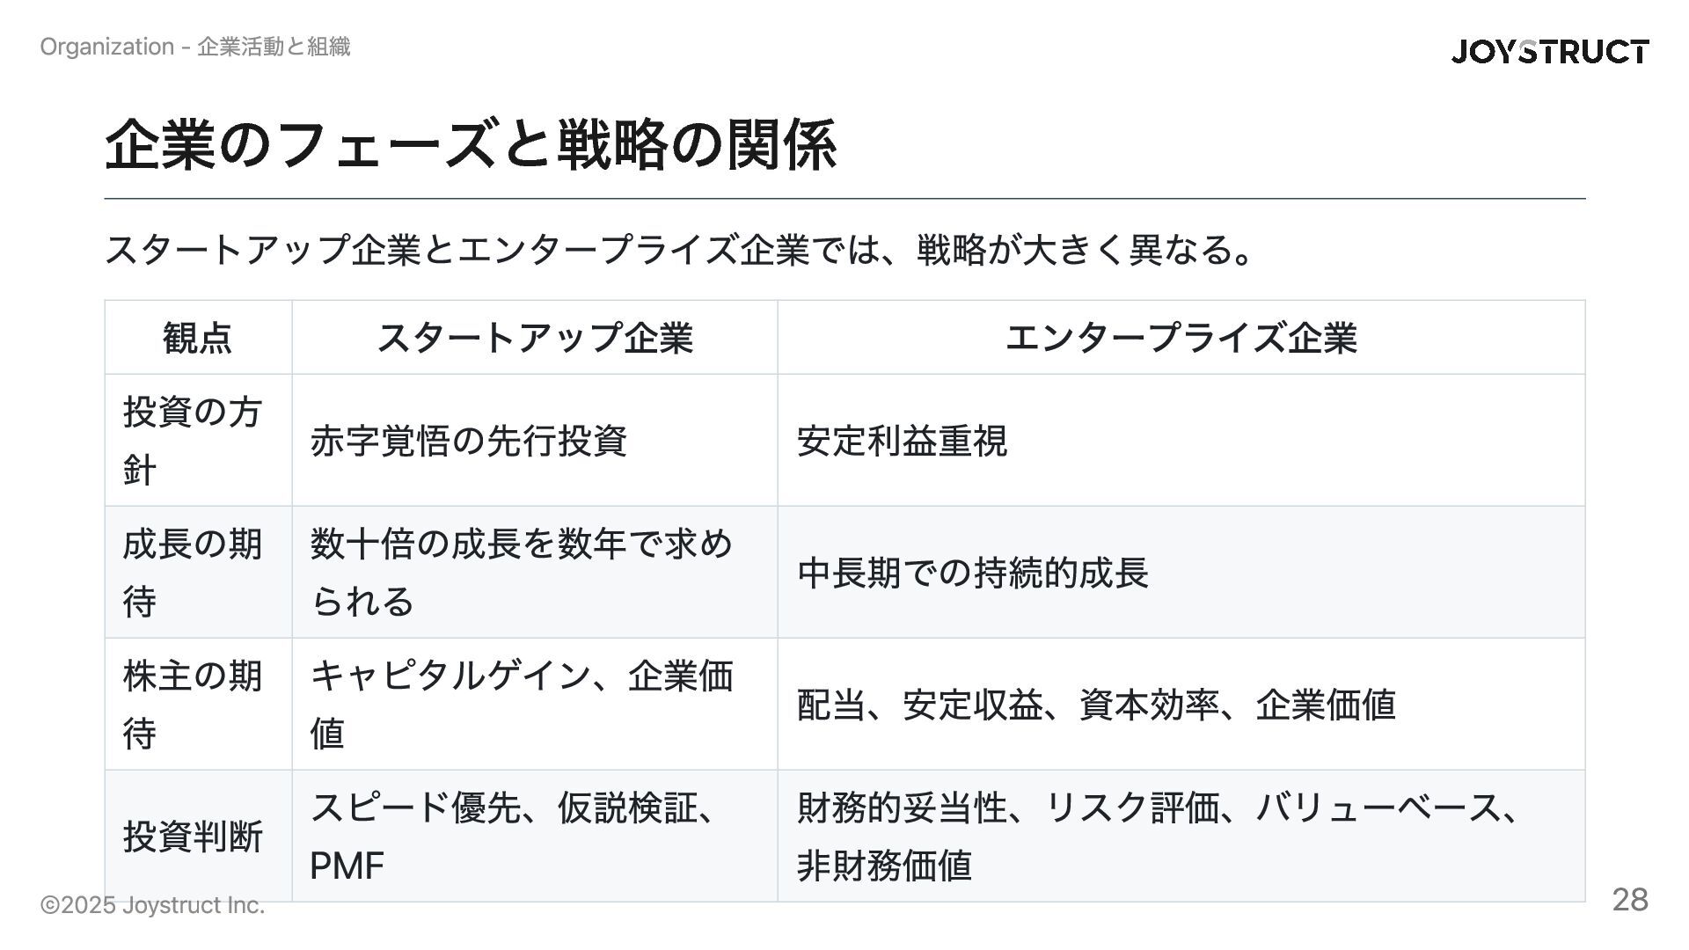Click the cell starting with キャピタルゲイン
The height and width of the screenshot is (950, 1689).
[x=535, y=705]
